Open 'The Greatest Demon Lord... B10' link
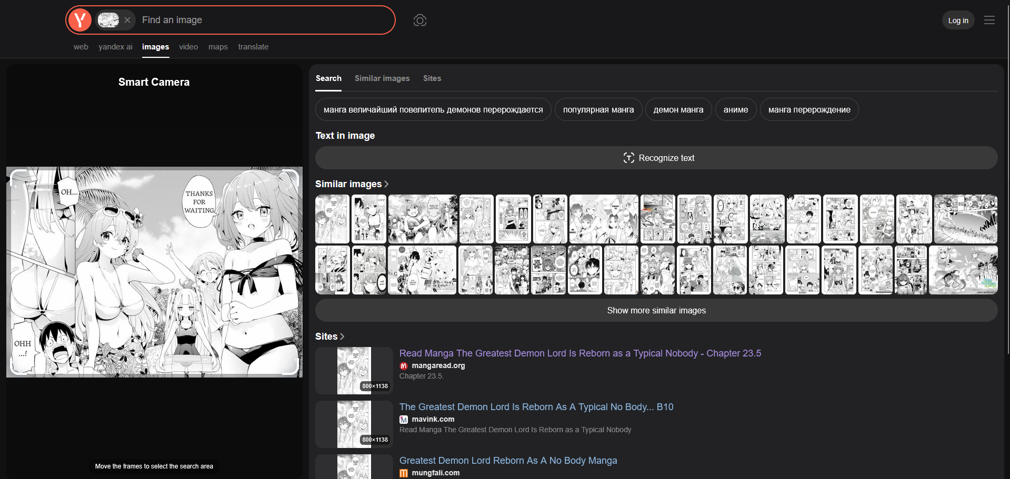 tap(536, 407)
